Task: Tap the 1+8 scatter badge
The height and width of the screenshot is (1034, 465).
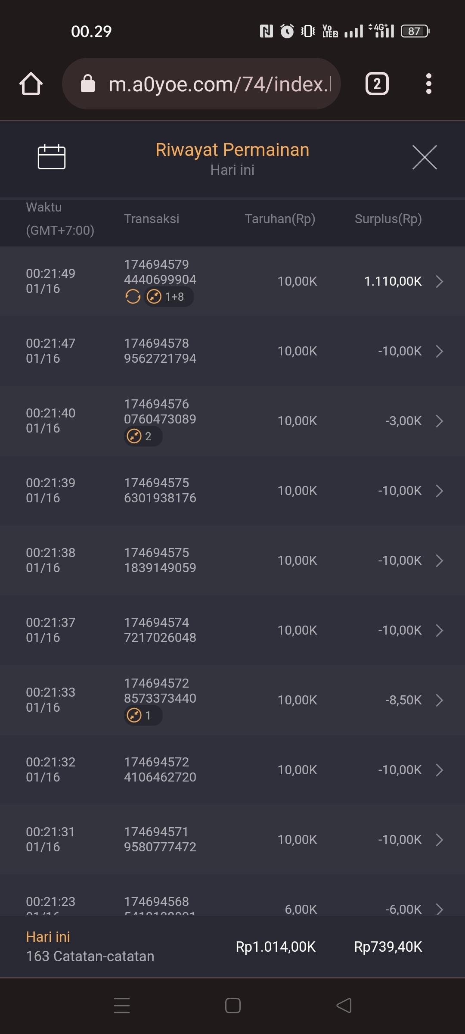Action: tap(169, 297)
